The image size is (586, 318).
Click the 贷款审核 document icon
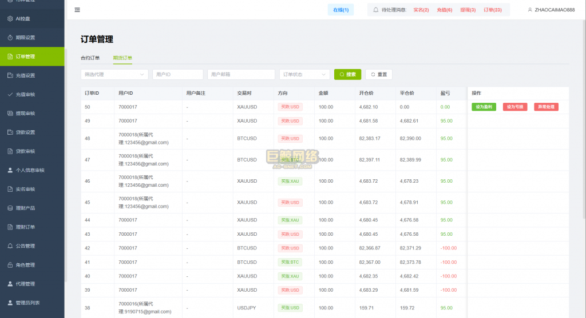tap(10, 151)
